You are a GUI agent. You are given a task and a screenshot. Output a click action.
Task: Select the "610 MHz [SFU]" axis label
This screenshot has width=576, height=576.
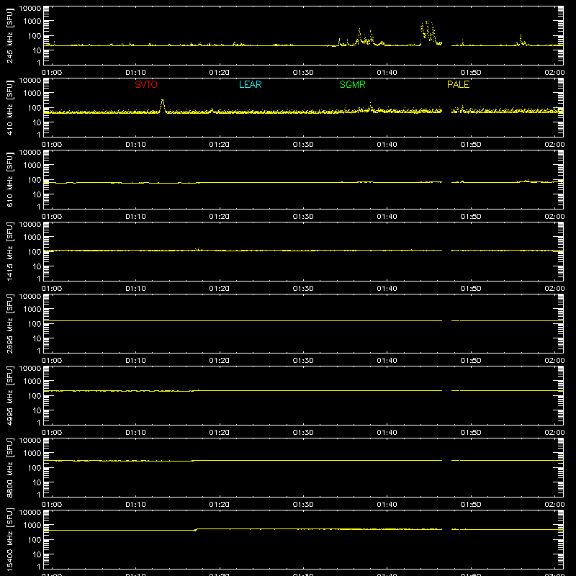9,179
